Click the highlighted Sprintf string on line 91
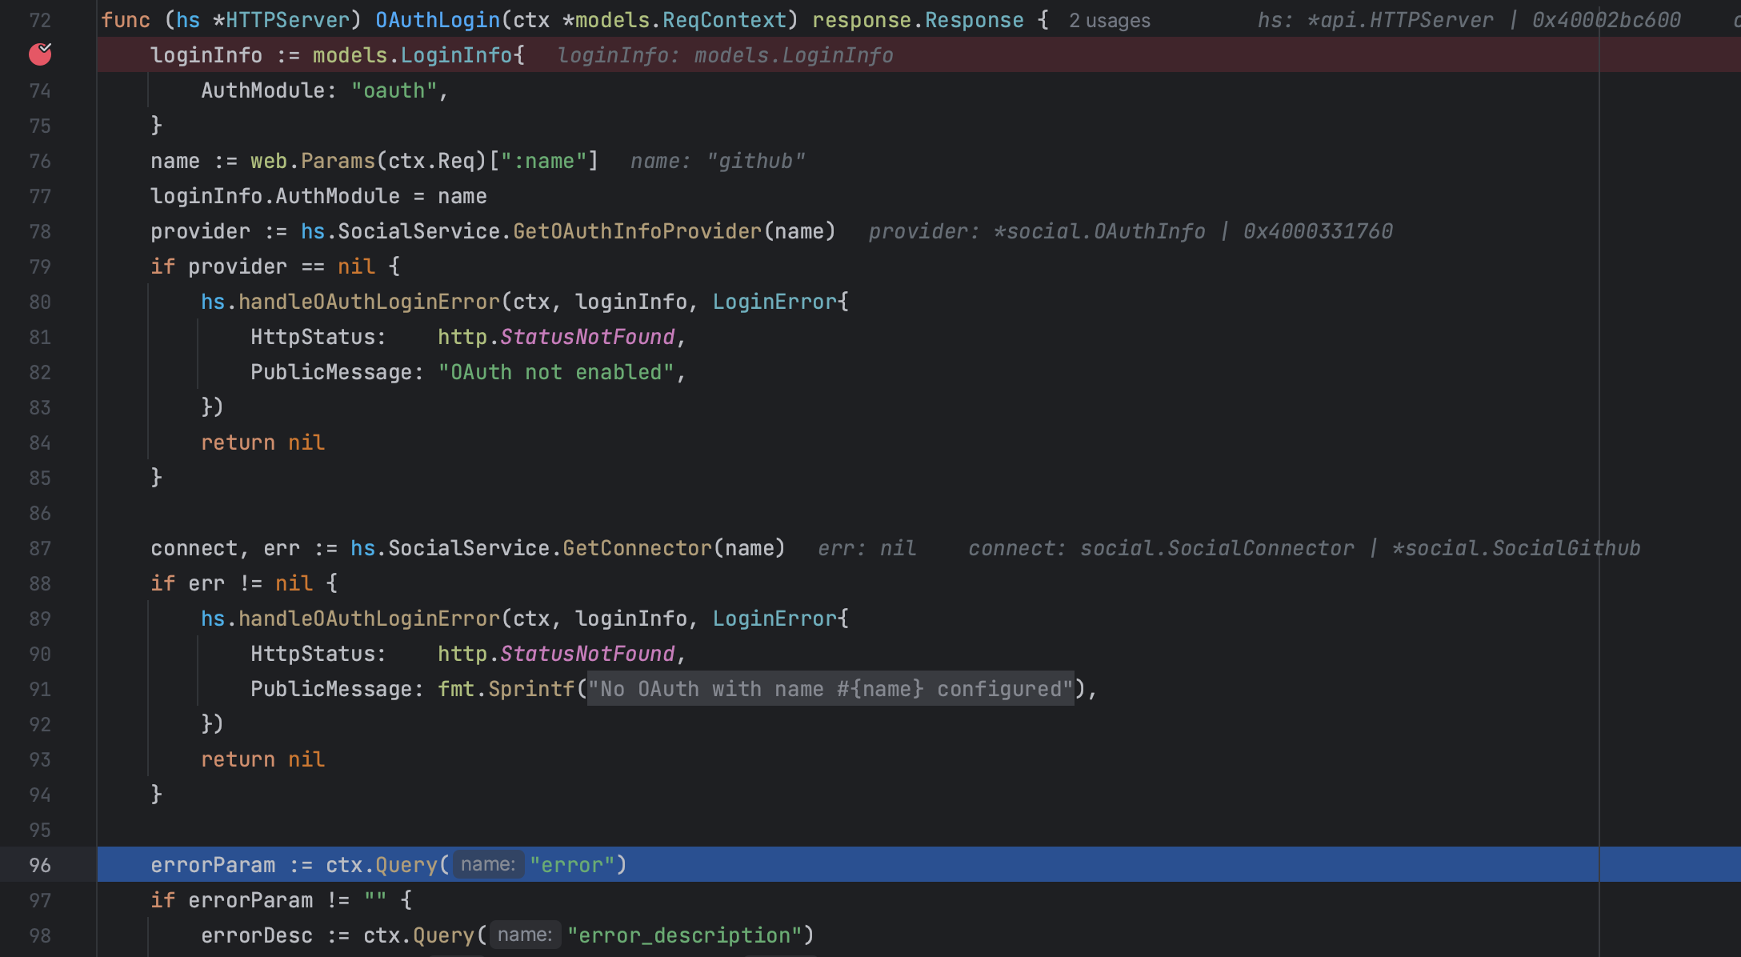The height and width of the screenshot is (957, 1741). (830, 688)
